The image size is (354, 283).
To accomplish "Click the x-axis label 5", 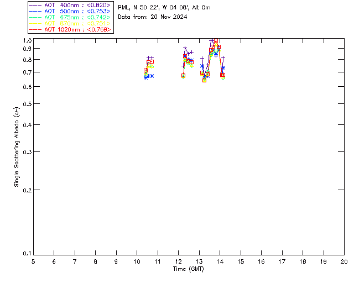I will tap(33, 261).
